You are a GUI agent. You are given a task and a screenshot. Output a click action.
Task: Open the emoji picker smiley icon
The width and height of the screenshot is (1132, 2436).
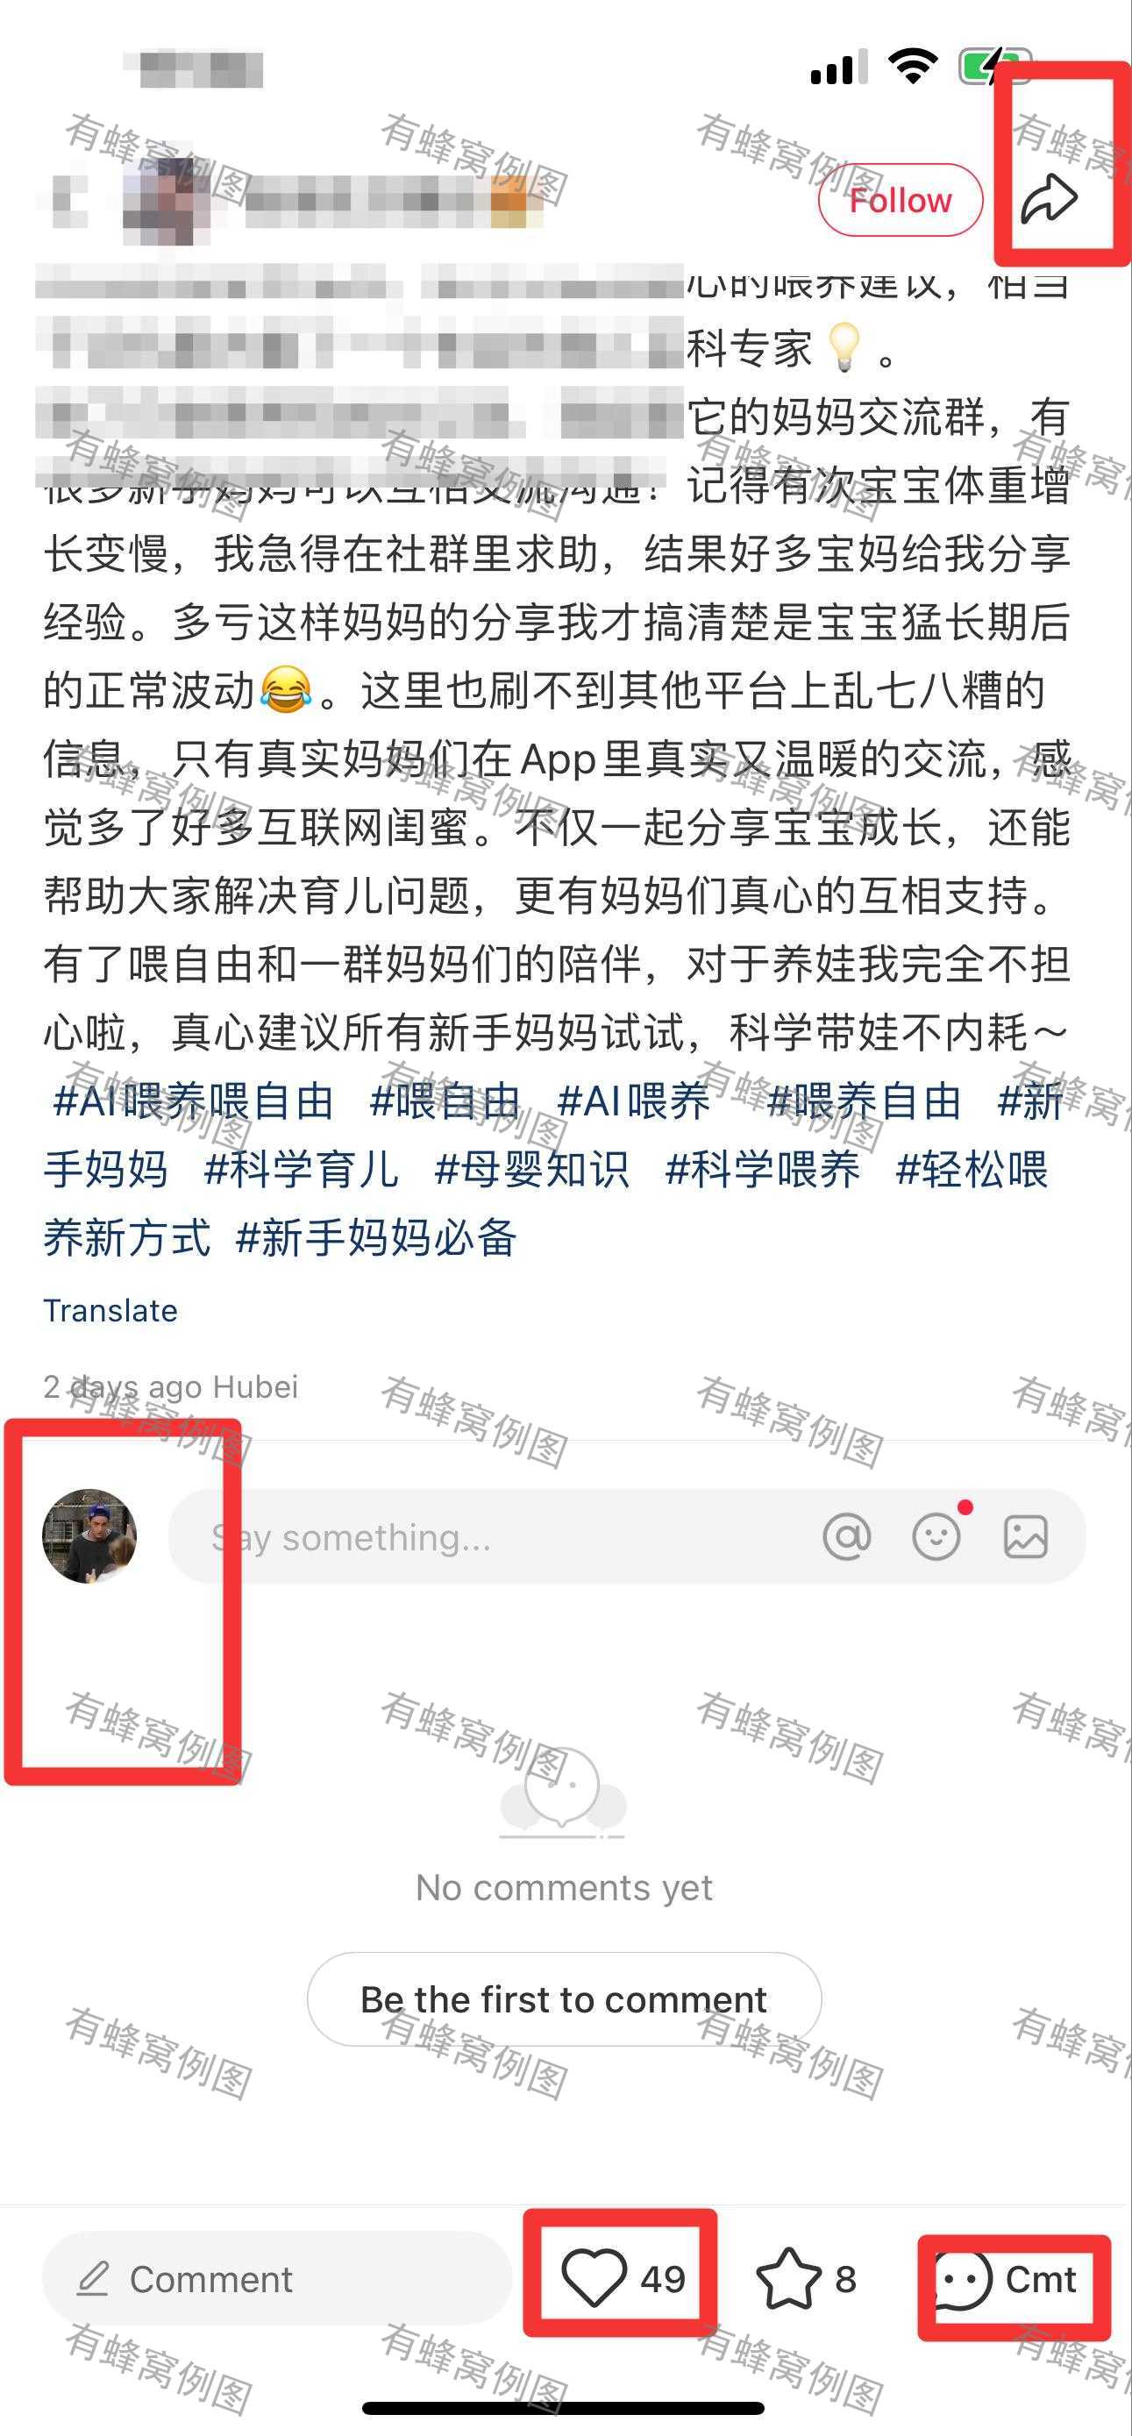tap(936, 1536)
